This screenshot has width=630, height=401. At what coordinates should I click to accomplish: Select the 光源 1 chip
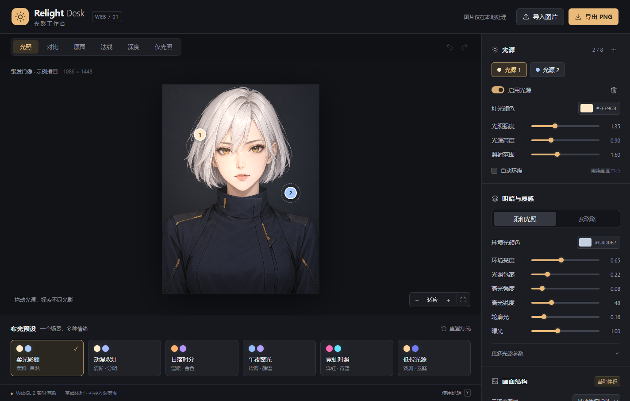tap(509, 70)
